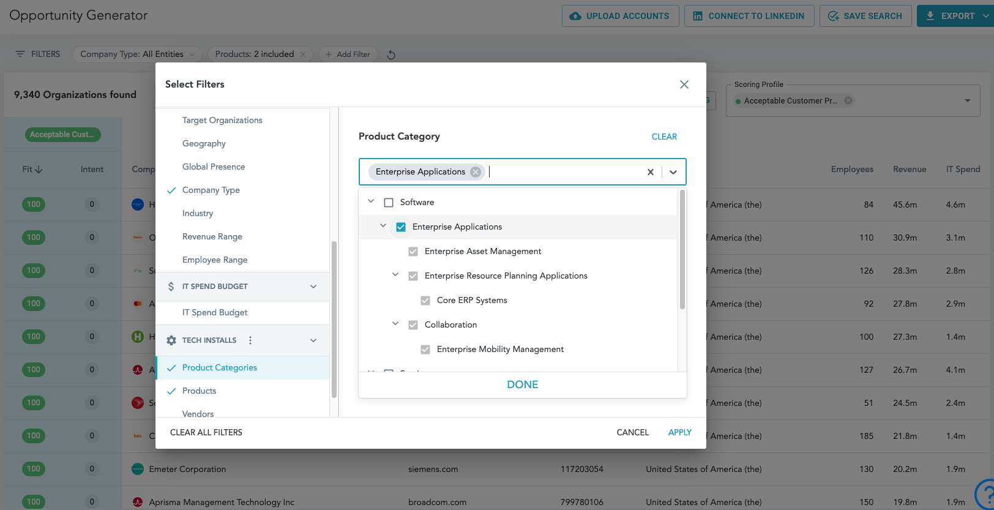The width and height of the screenshot is (994, 510).
Task: Click the Tech Installs three-dot options icon
Action: 250,340
